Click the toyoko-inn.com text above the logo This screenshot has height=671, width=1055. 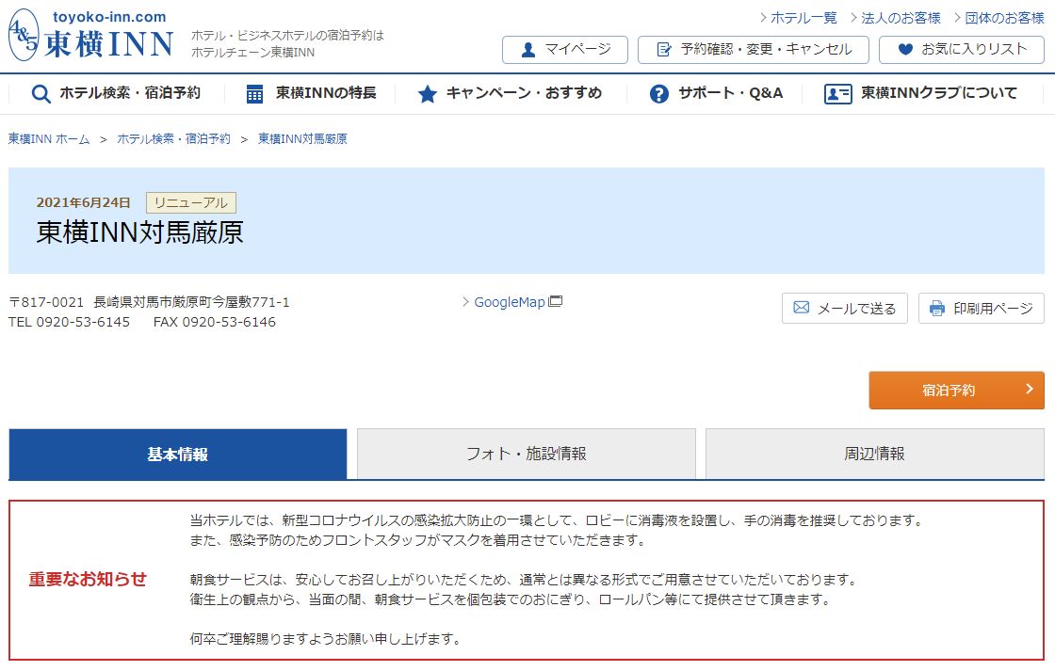click(109, 17)
